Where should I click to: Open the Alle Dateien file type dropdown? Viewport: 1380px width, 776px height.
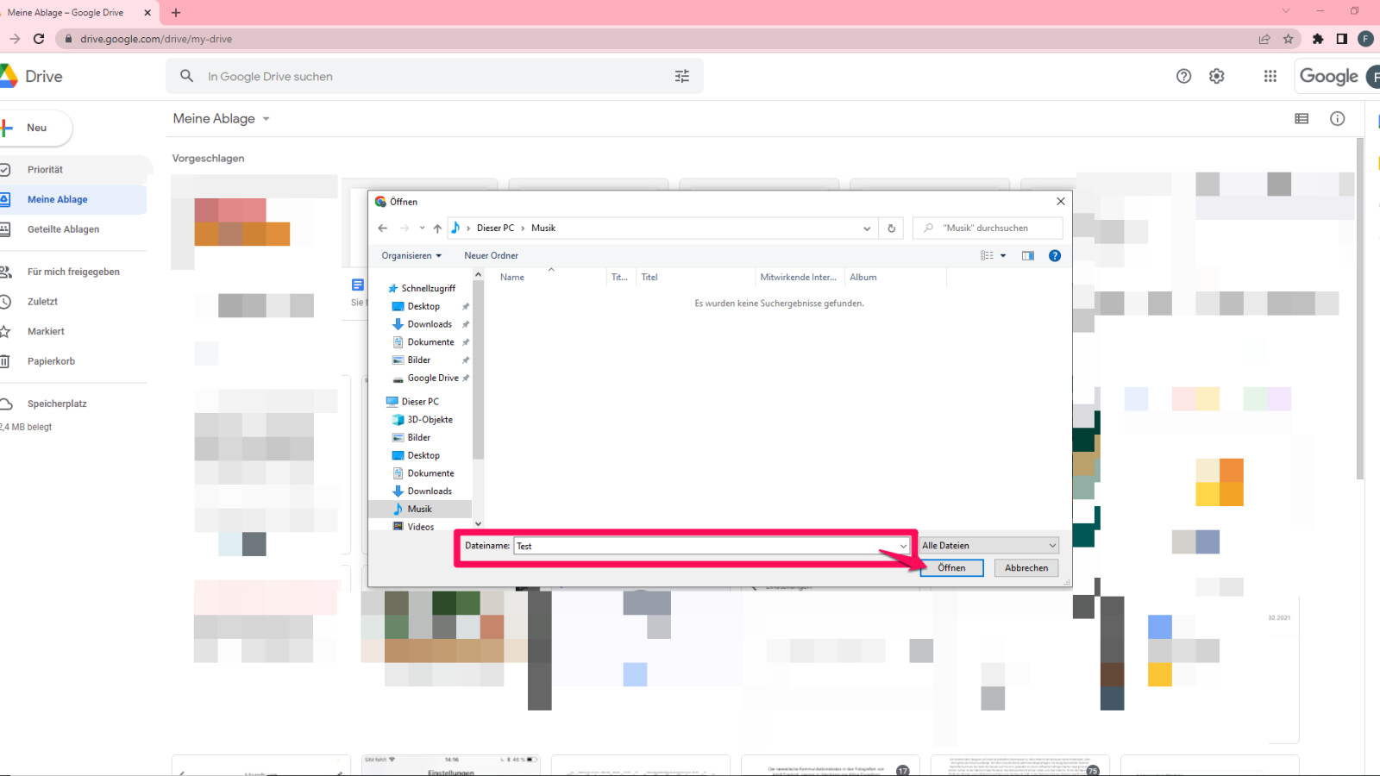tap(988, 546)
